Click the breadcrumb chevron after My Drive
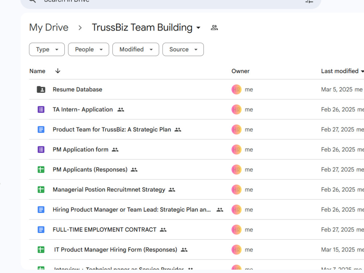This screenshot has width=364, height=273. tap(80, 28)
